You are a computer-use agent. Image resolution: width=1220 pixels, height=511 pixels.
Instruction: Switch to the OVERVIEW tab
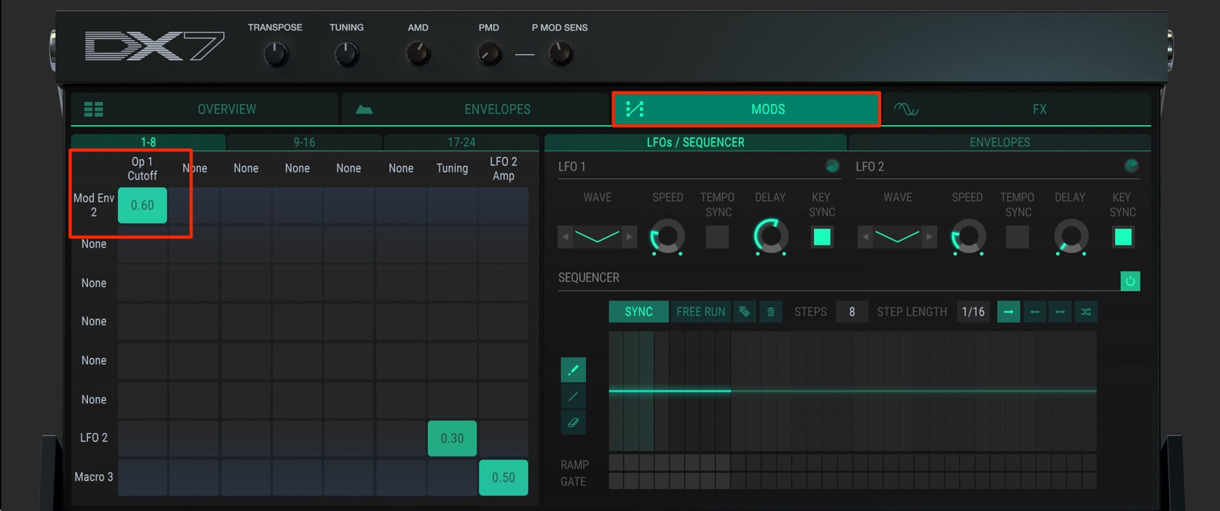tap(206, 109)
